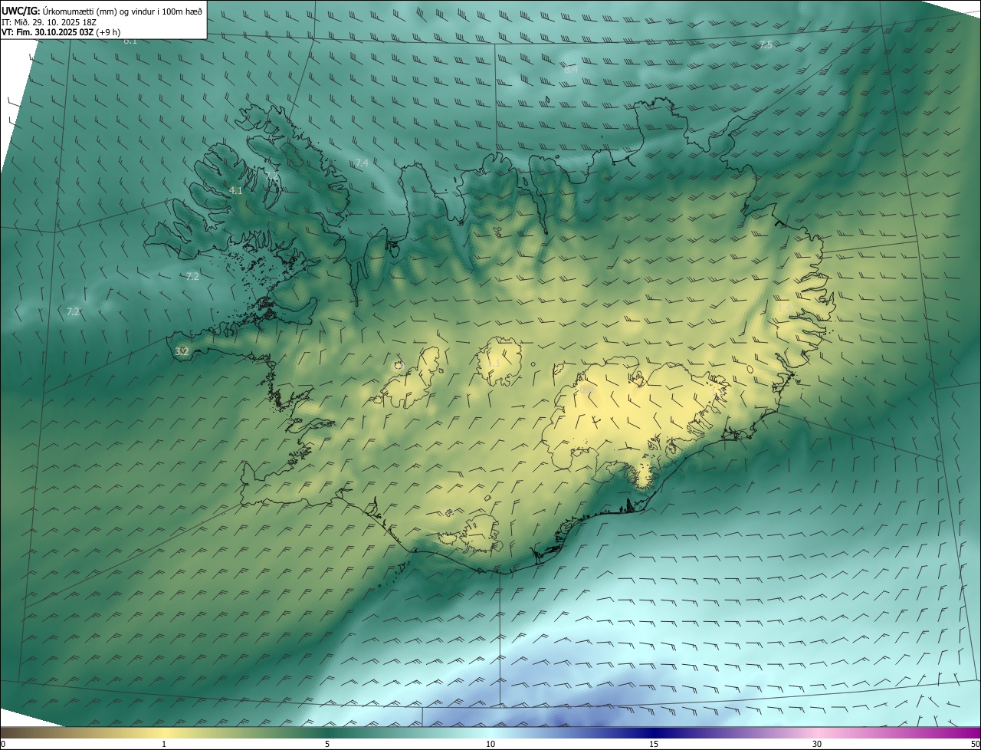Click the valid time line "VT: Fim. 30.10.2025 03Z"

48,32
